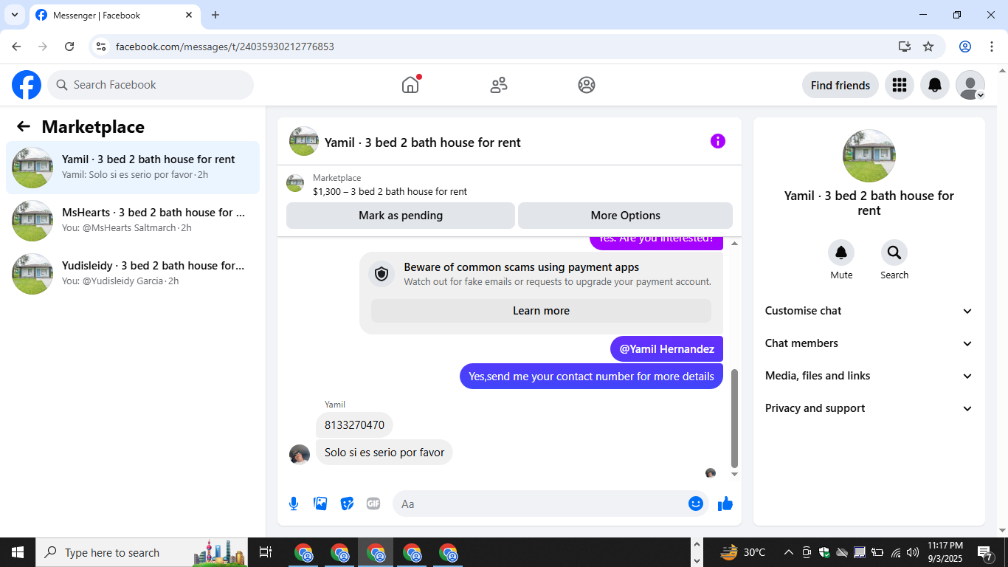
Task: Open the Windows Start menu
Action: click(x=18, y=552)
